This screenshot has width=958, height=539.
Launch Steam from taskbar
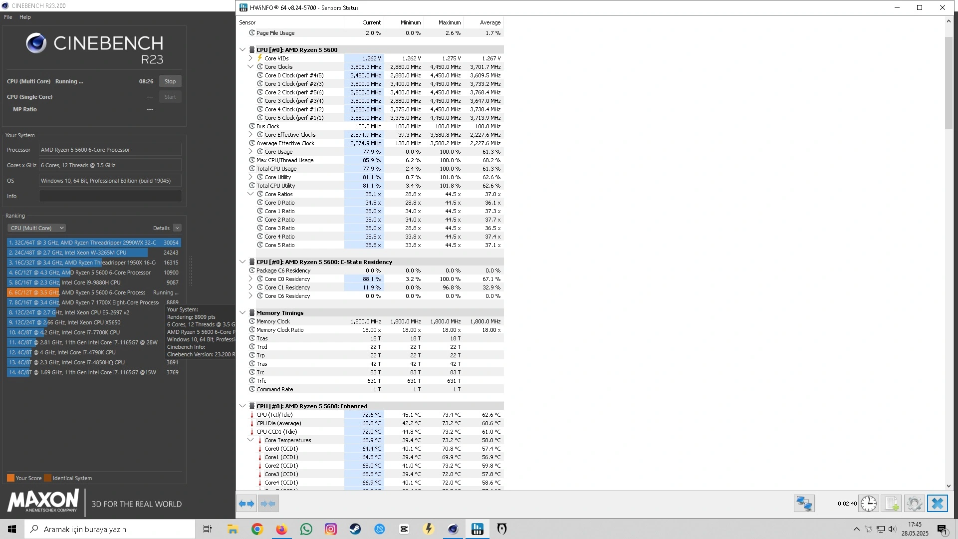coord(355,529)
